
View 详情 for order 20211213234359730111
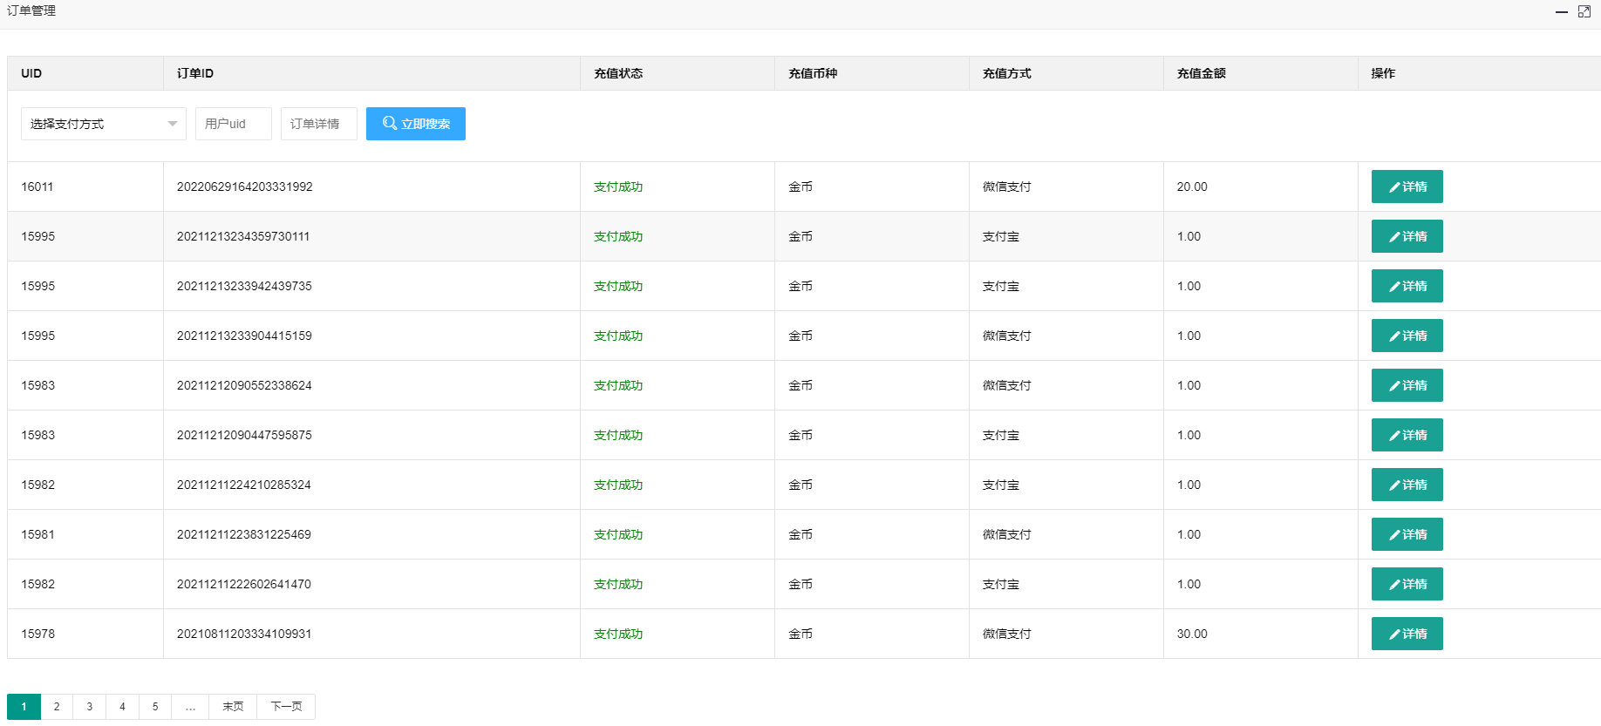click(x=1407, y=236)
